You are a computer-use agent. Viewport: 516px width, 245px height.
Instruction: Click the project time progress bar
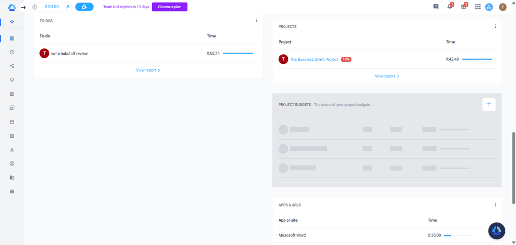click(477, 59)
